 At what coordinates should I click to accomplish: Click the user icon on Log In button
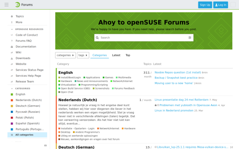tap(216, 5)
